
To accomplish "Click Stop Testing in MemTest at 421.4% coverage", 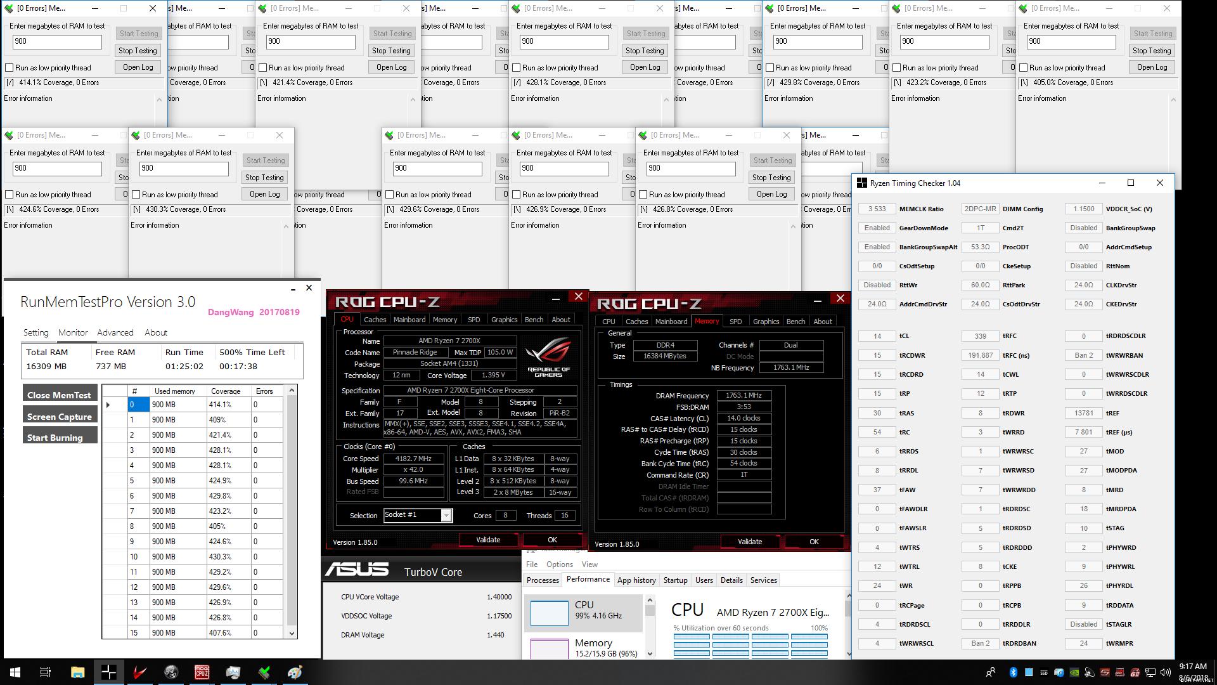I will coord(391,51).
